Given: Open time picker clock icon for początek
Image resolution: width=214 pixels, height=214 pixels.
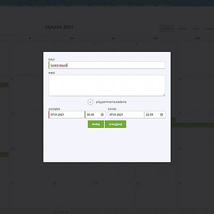Looking at the screenshot, I should 102,114.
